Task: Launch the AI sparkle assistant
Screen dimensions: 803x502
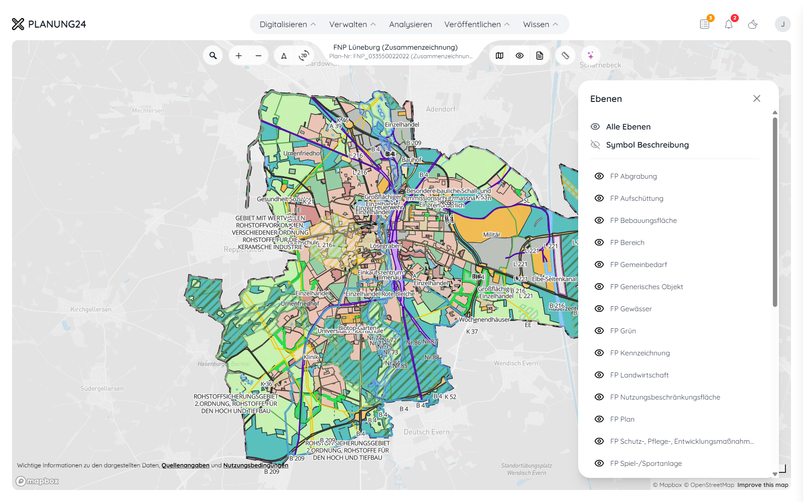Action: tap(591, 55)
